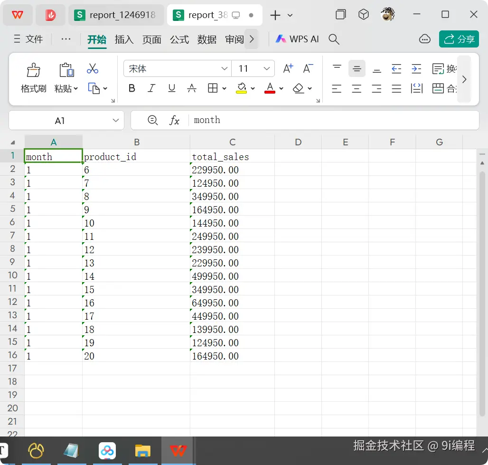Increase indent of cell content
The image size is (488, 465).
point(416,68)
